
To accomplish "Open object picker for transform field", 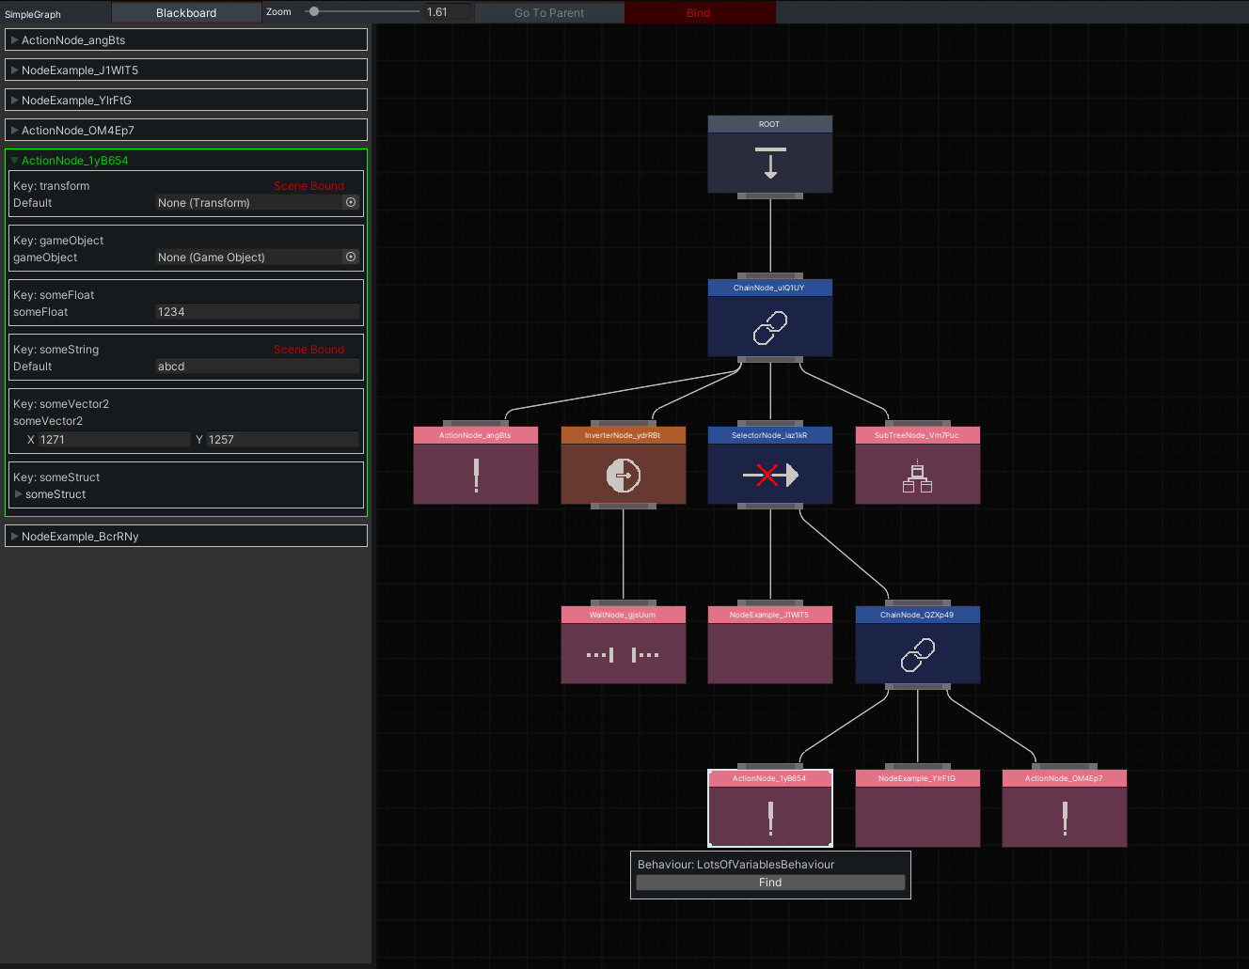I will coord(351,202).
